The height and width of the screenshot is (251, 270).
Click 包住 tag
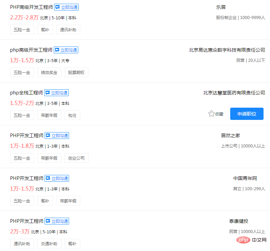pyautogui.click(x=72, y=115)
